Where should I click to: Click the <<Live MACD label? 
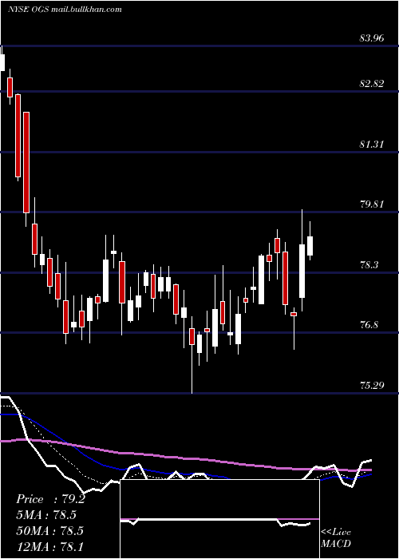336,537
